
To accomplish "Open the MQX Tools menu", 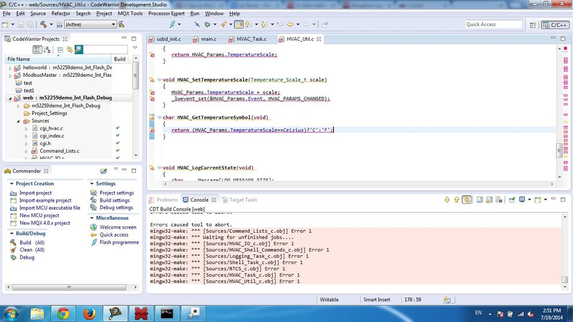I will point(130,14).
